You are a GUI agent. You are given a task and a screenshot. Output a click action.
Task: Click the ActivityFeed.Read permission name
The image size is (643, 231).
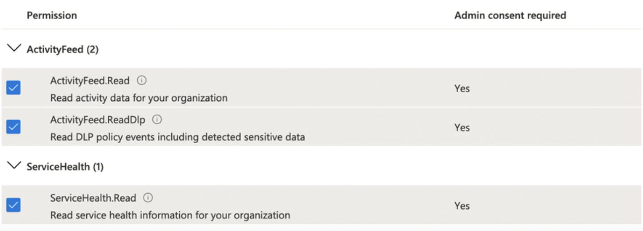click(90, 81)
